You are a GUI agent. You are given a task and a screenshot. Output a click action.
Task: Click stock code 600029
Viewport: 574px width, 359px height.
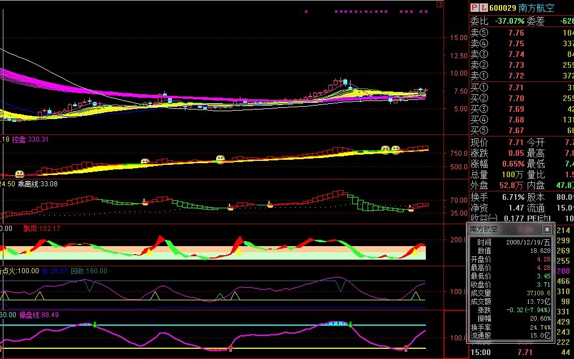coord(503,8)
